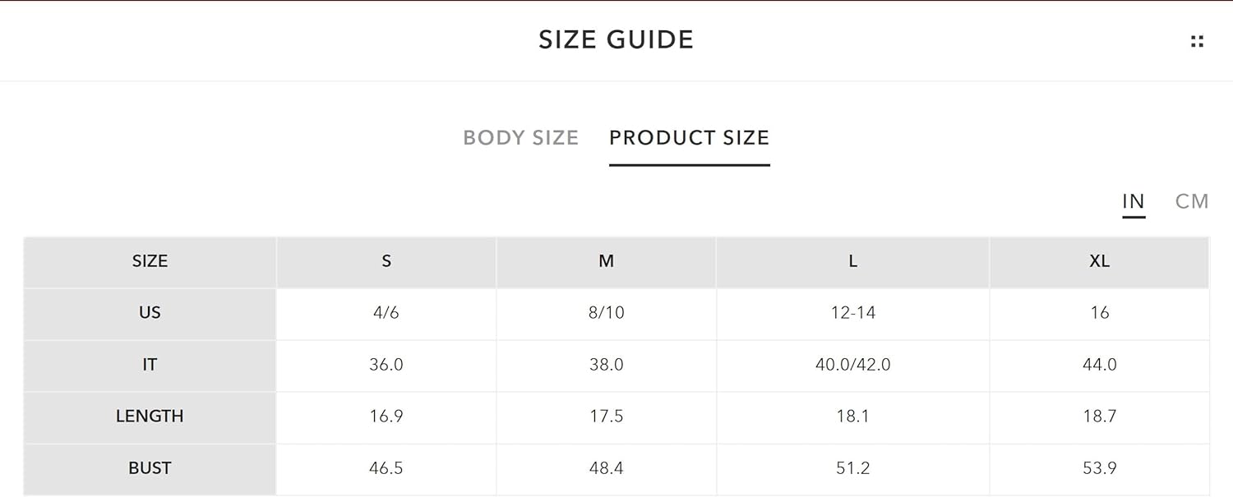This screenshot has height=497, width=1233.
Task: Select the IT row label
Action: [x=150, y=365]
